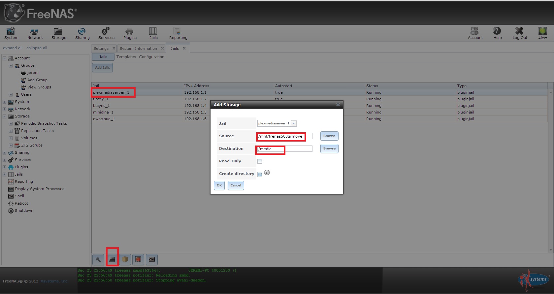554x294 pixels.
Task: Expand the ZFS Scrubs tree node
Action: click(11, 146)
